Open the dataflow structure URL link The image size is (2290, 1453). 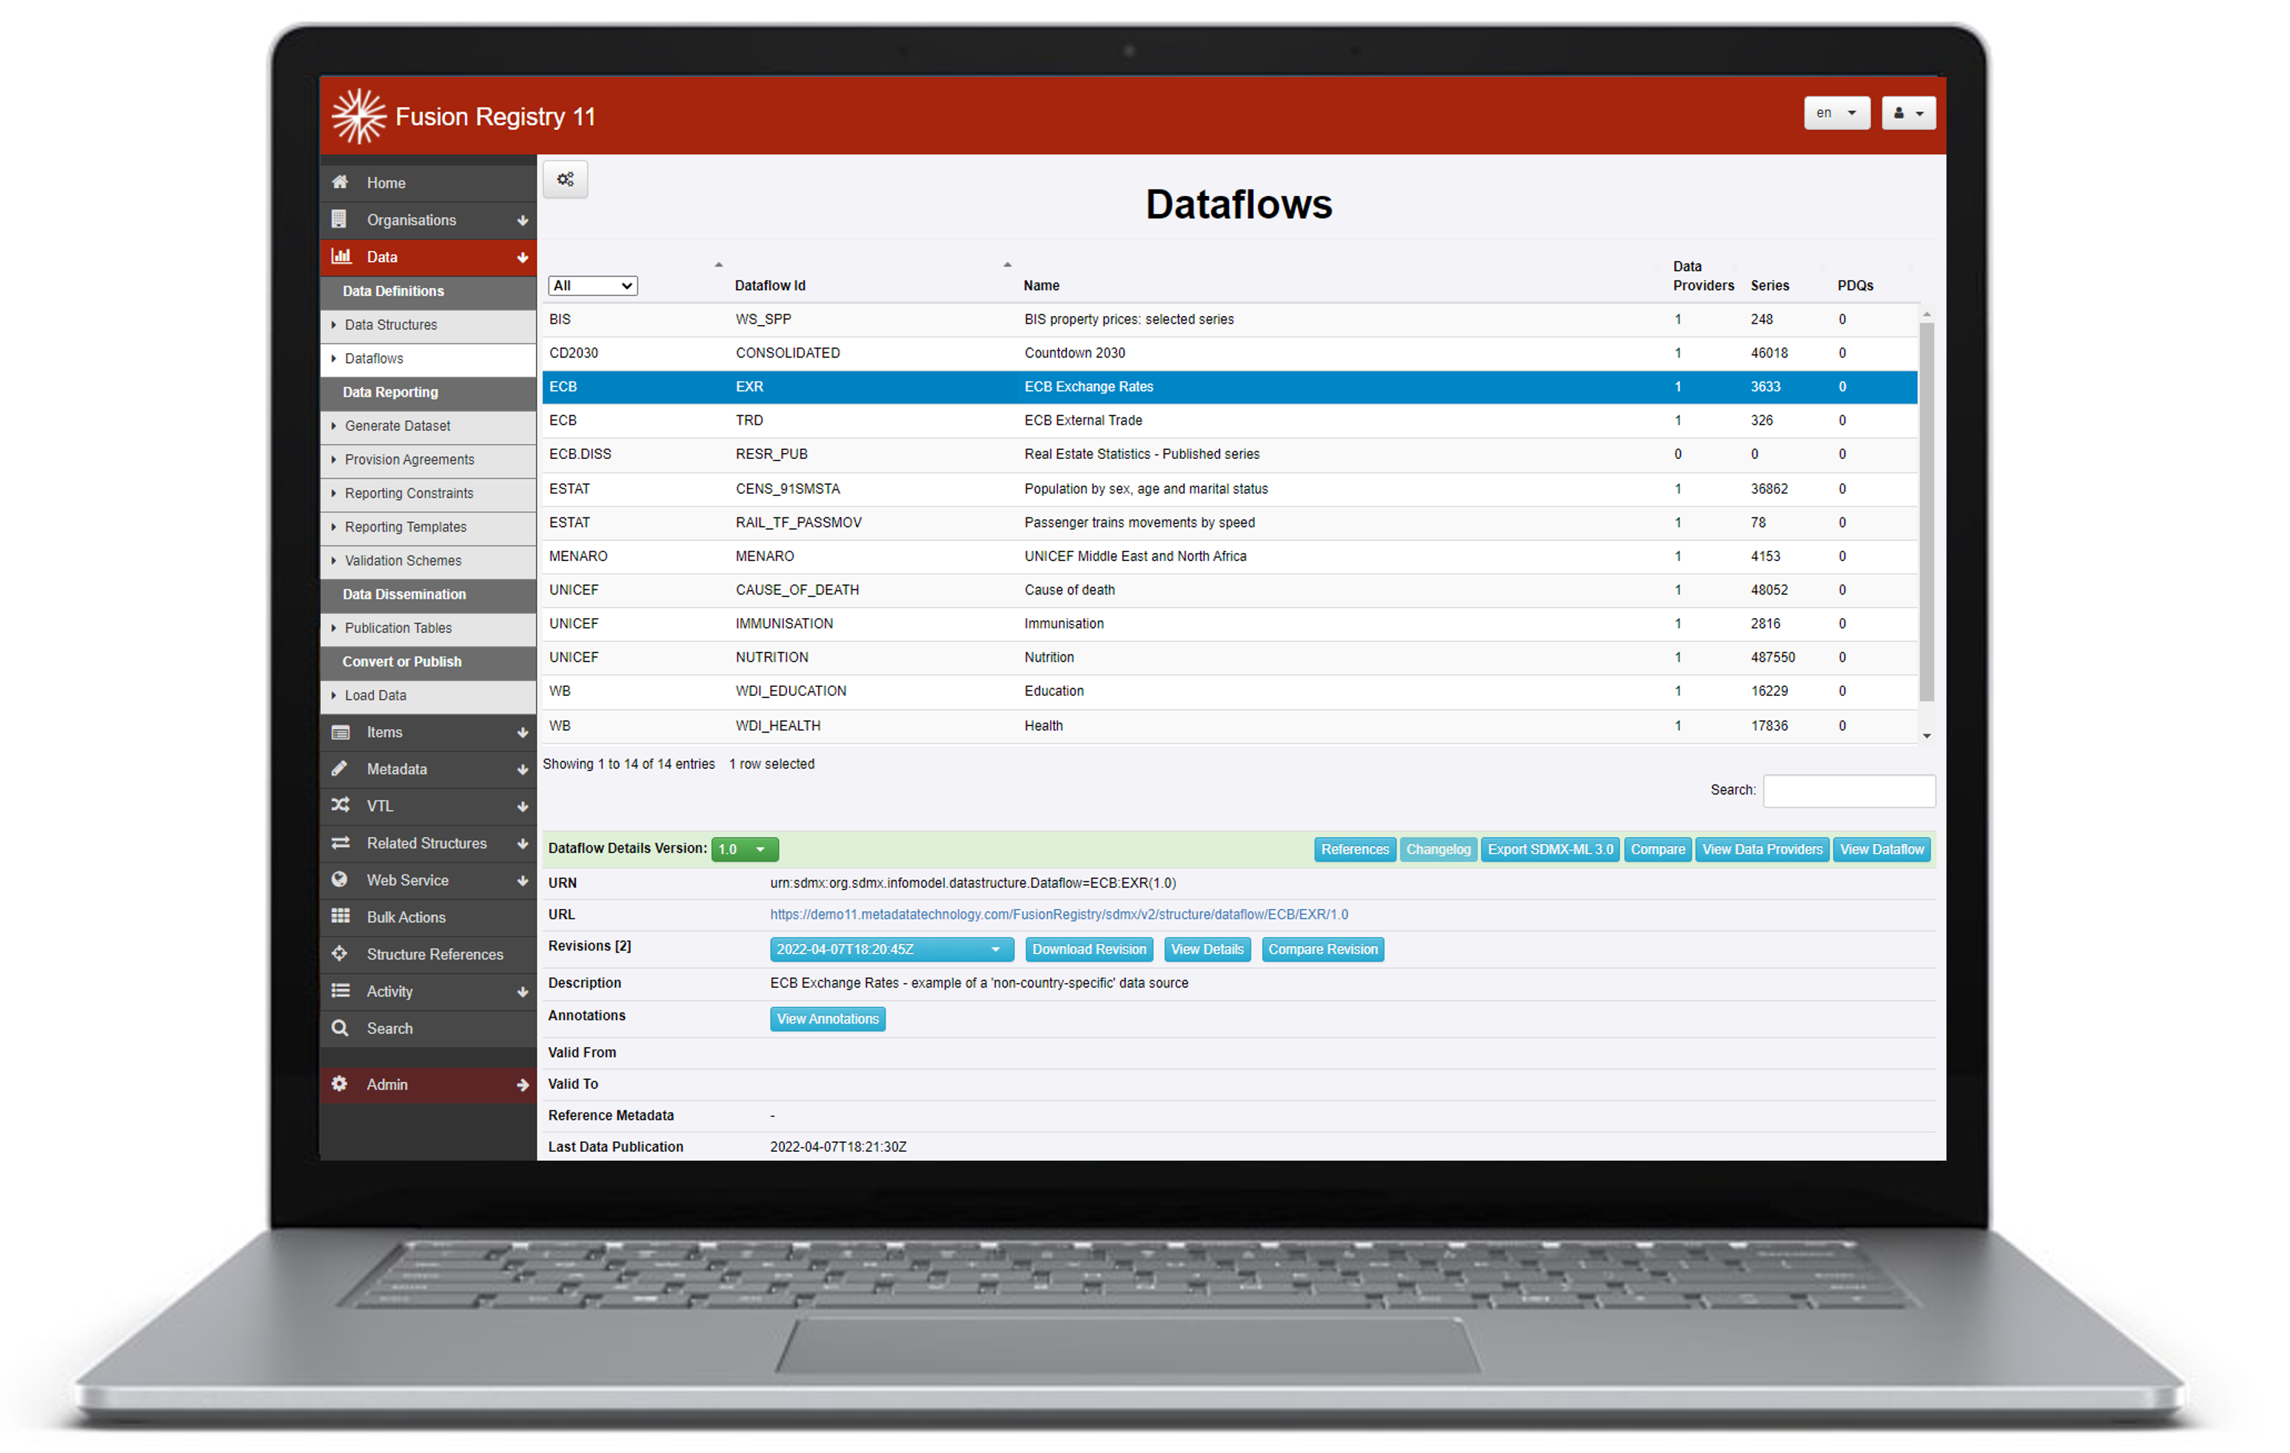coord(1059,914)
